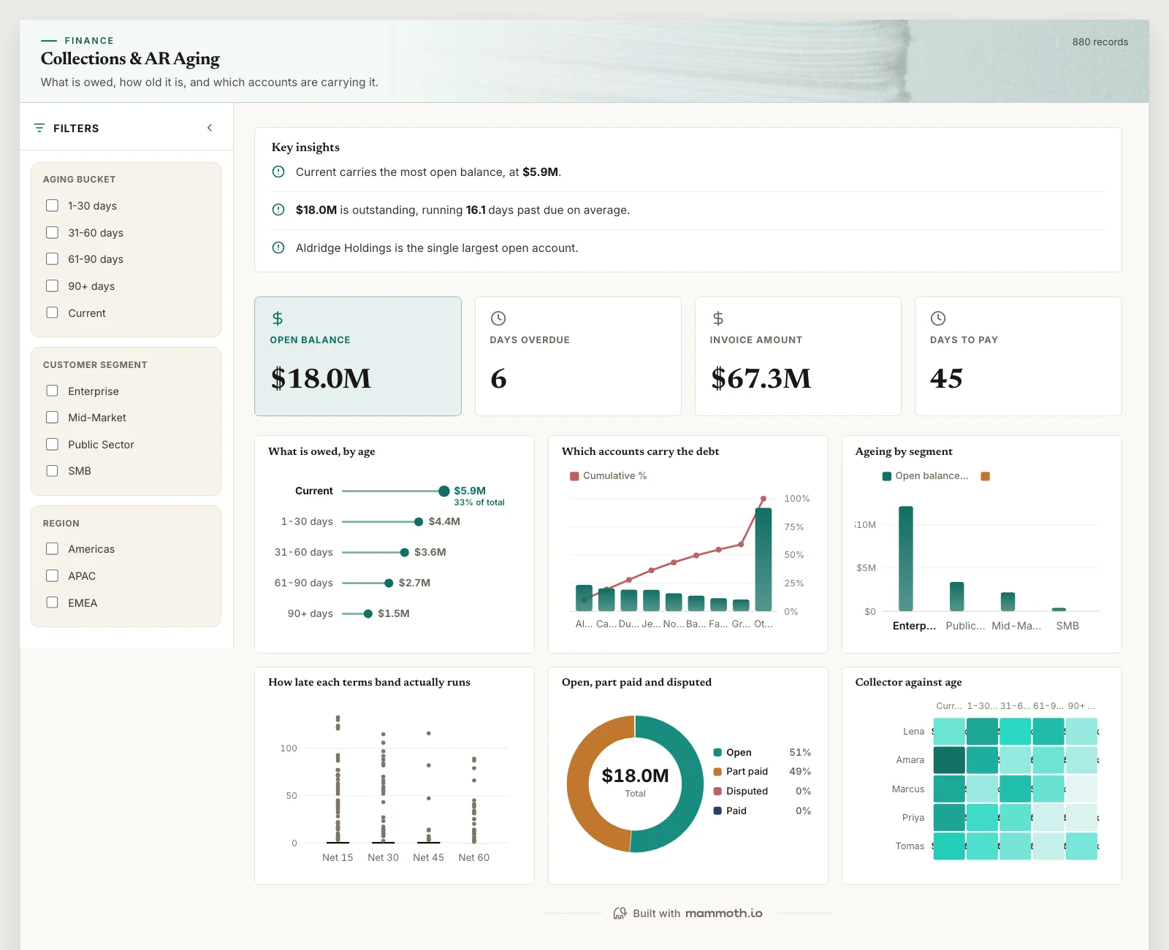The width and height of the screenshot is (1169, 950).
Task: Check the 61-90 days aging bucket
Action: 52,258
